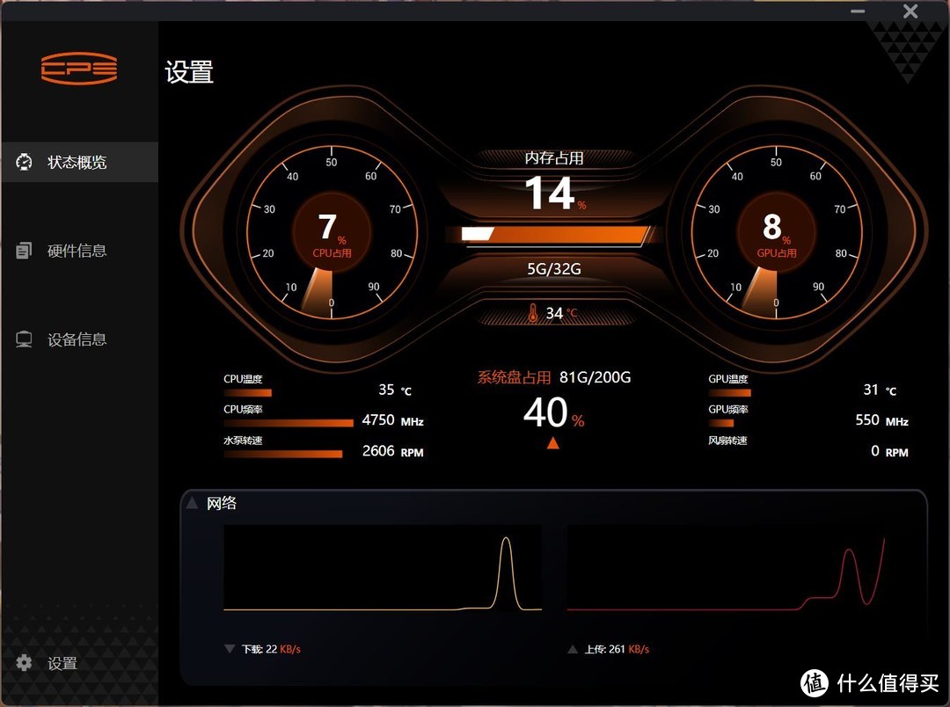Click the document icon beside 硬件信息
This screenshot has width=950, height=707.
tap(24, 251)
